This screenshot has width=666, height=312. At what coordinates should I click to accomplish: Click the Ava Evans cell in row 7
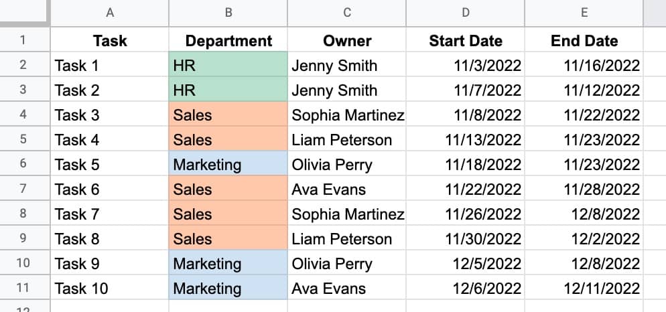pyautogui.click(x=347, y=189)
